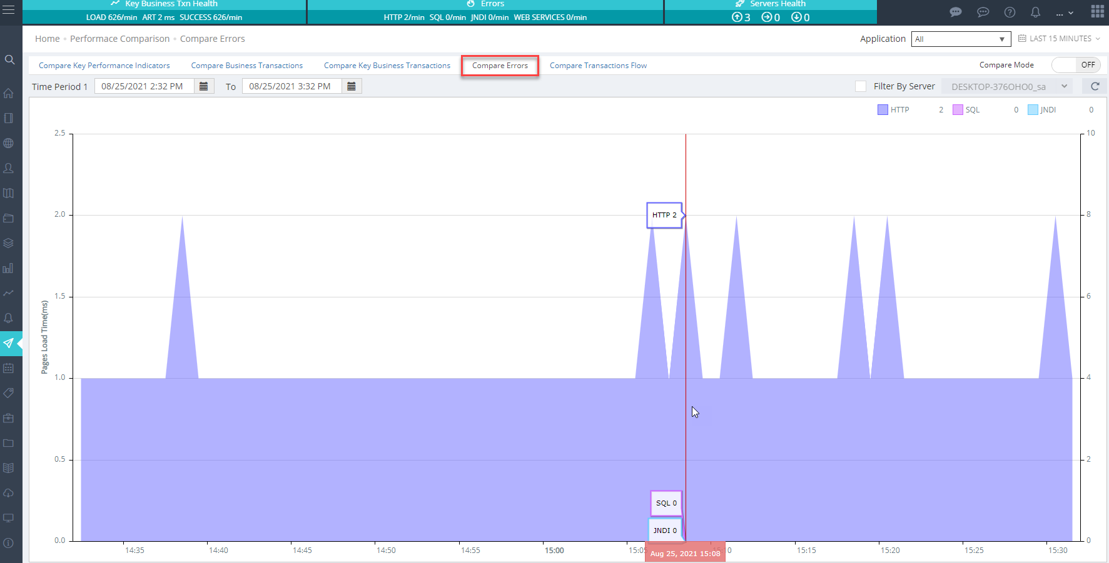Enable the Filter By Server checkbox
The image size is (1109, 563).
click(x=861, y=86)
